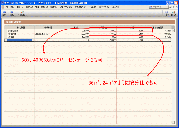This screenshot has height=128, width=179.
Task: Click the app document icon left of ファイル
Action: [x=3, y=6]
